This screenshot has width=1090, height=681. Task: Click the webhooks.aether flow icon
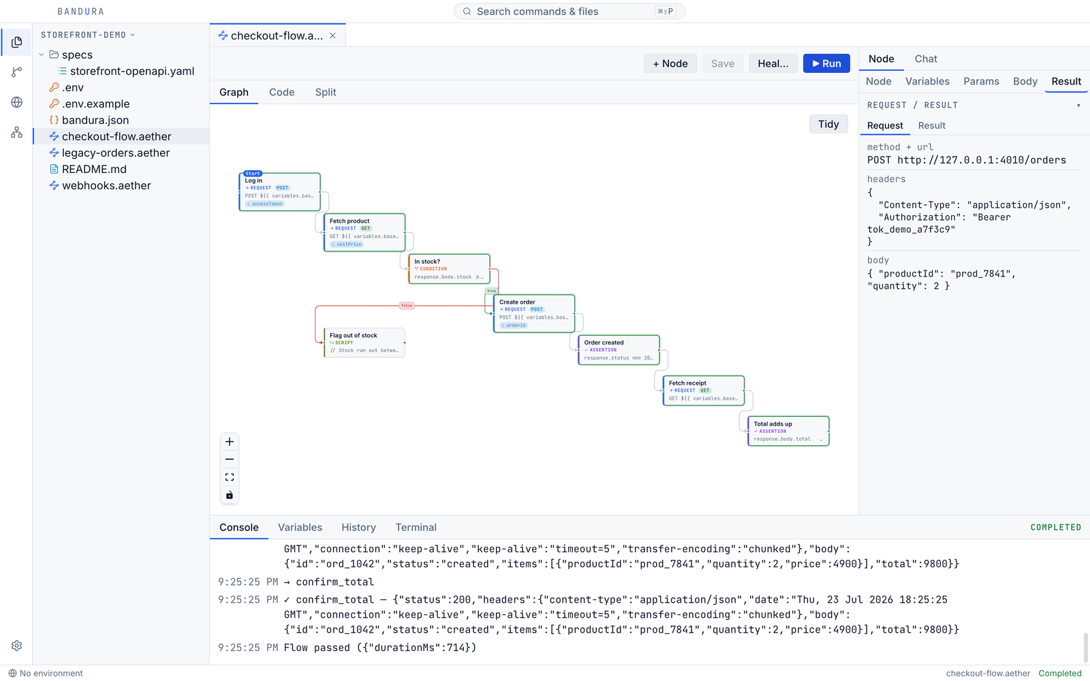[54, 185]
